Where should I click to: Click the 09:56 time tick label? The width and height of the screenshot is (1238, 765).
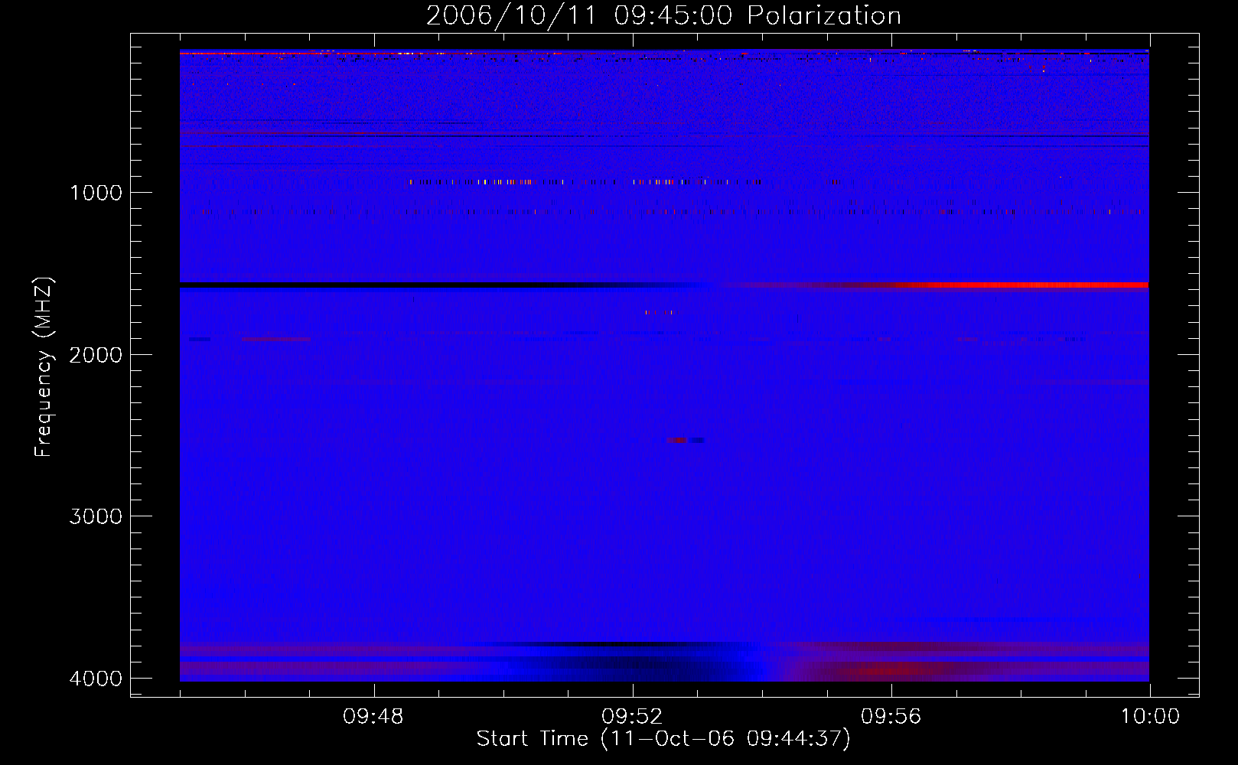pos(891,717)
